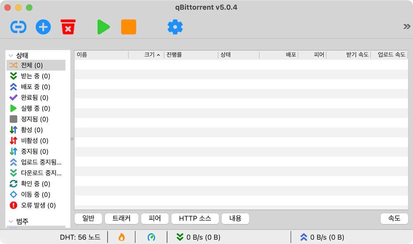Screen dimensions: 413x244
Task: Click the green play icon beside 실행 중
Action: pos(13,108)
